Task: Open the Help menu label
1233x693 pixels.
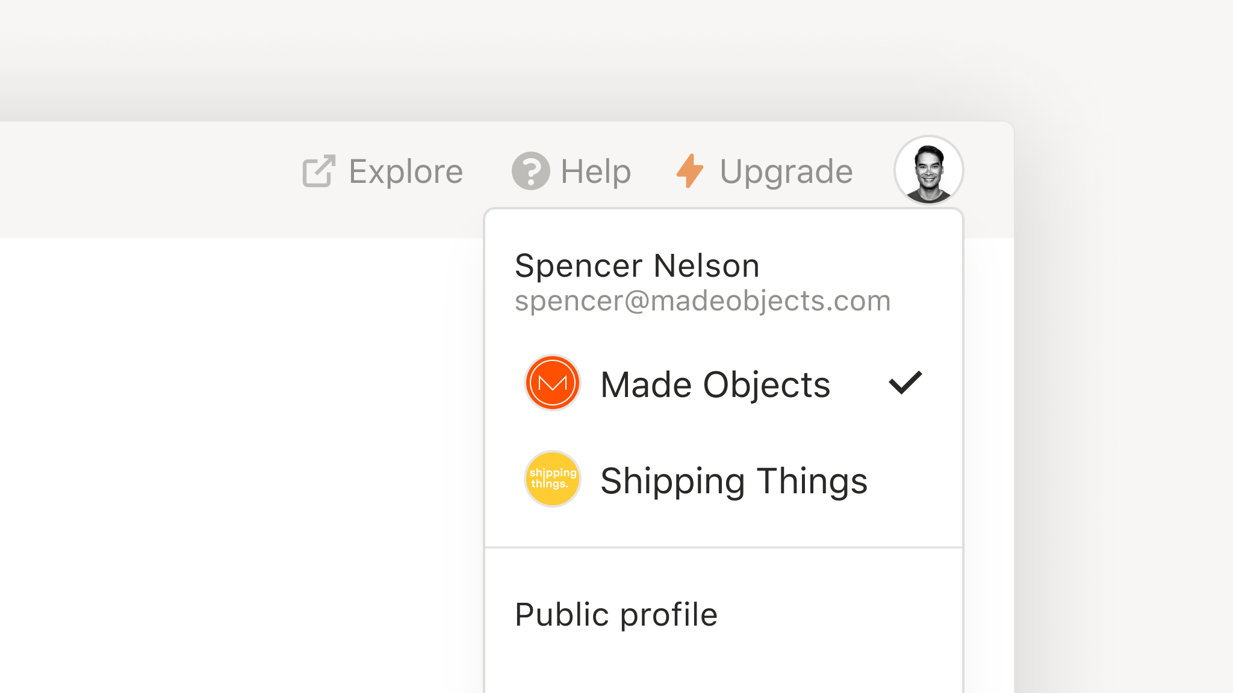Action: (595, 171)
